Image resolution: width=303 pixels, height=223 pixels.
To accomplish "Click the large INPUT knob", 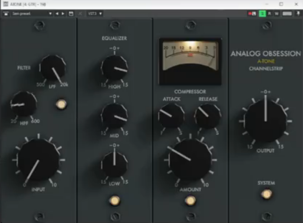I will point(39,160).
